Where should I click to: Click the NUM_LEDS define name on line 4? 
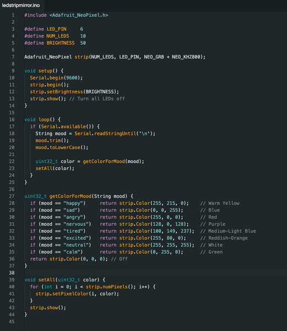pos(58,36)
